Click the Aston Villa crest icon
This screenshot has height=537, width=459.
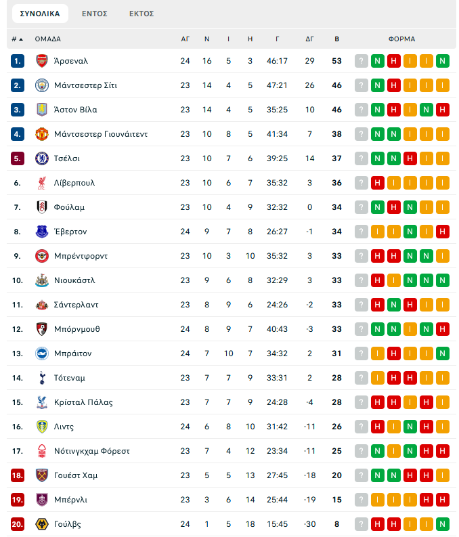click(42, 110)
